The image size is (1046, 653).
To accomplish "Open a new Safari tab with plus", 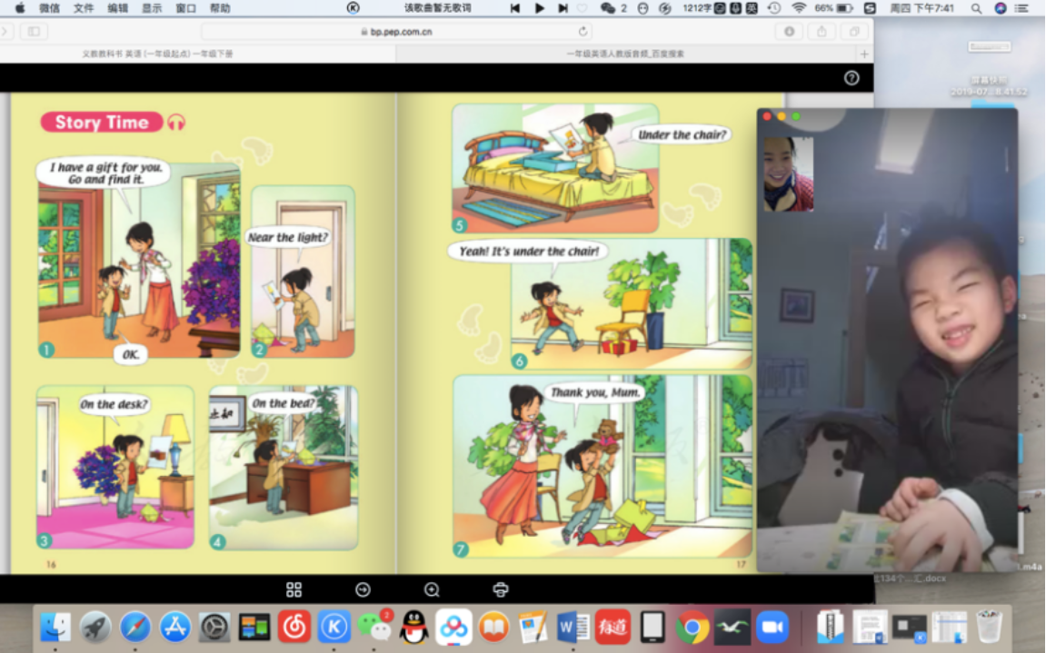I will point(864,54).
